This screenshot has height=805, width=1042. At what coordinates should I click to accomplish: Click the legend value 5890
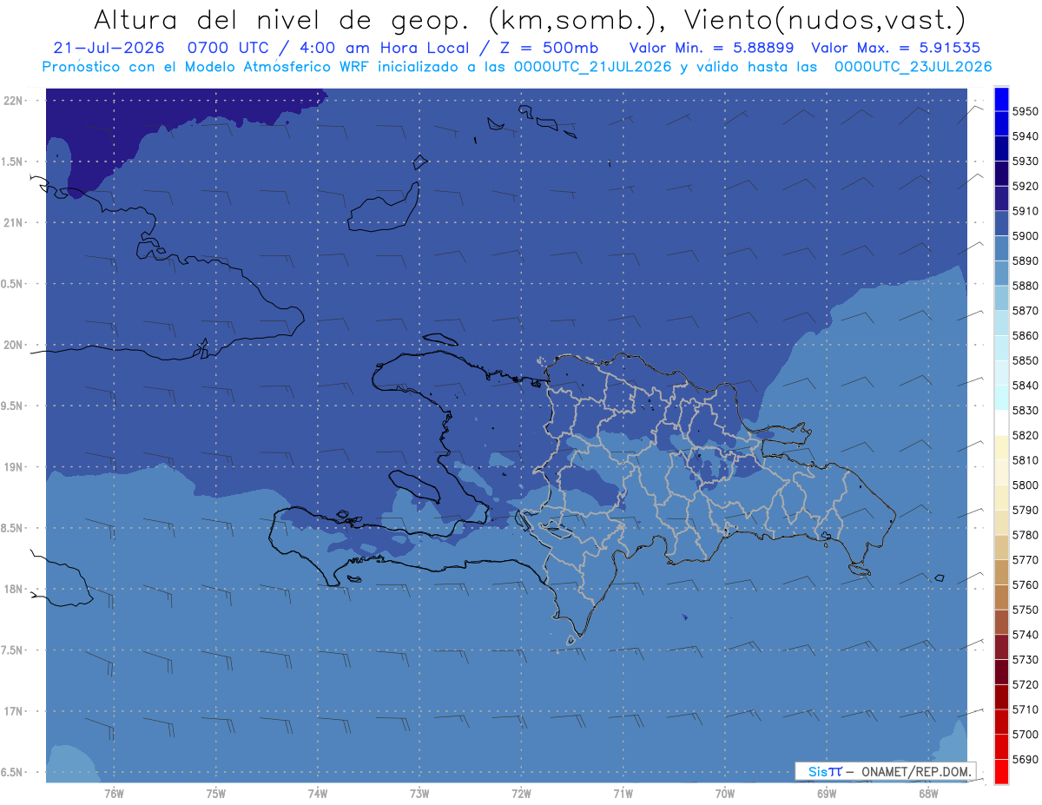pyautogui.click(x=1025, y=261)
